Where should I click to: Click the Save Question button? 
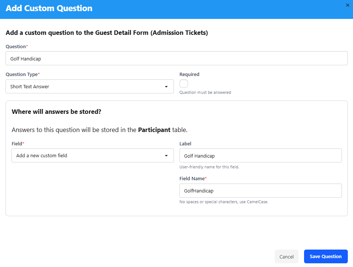(326, 256)
